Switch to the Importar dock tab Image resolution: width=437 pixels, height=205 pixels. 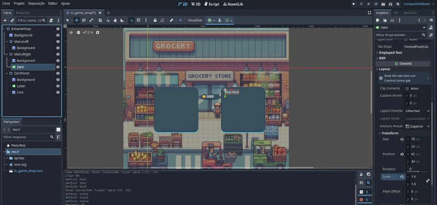pyautogui.click(x=23, y=13)
